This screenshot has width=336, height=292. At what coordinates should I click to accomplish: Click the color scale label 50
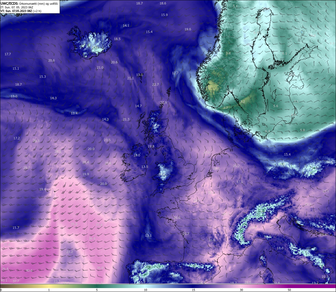289,290
